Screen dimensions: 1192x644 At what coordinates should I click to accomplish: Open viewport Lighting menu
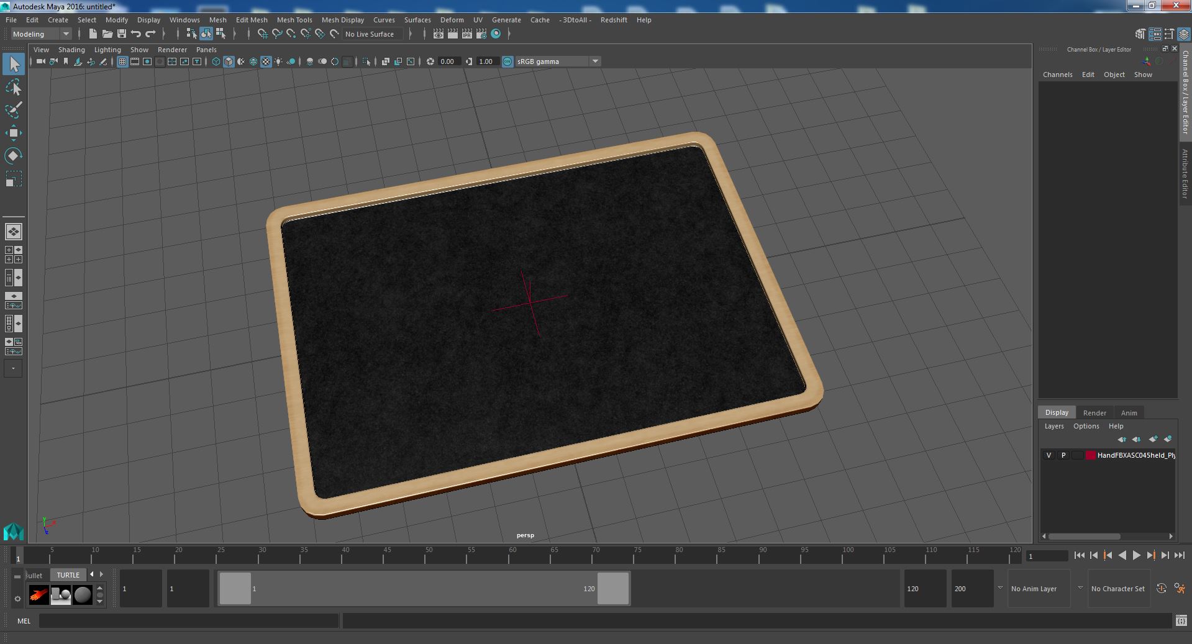pyautogui.click(x=107, y=50)
